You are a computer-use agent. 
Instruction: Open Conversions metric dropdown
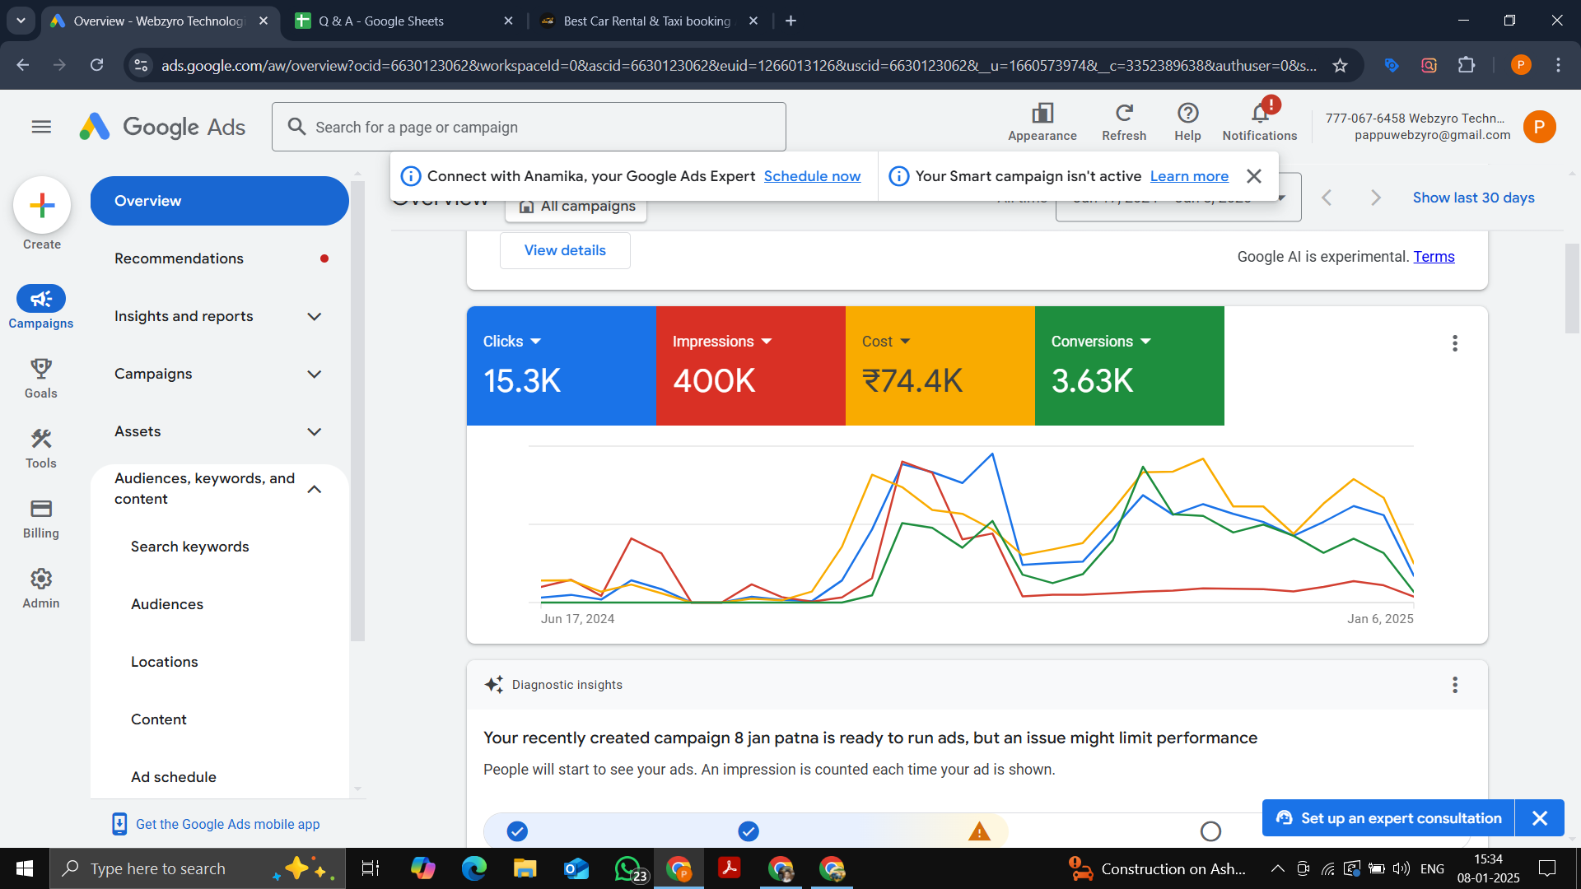click(x=1100, y=342)
